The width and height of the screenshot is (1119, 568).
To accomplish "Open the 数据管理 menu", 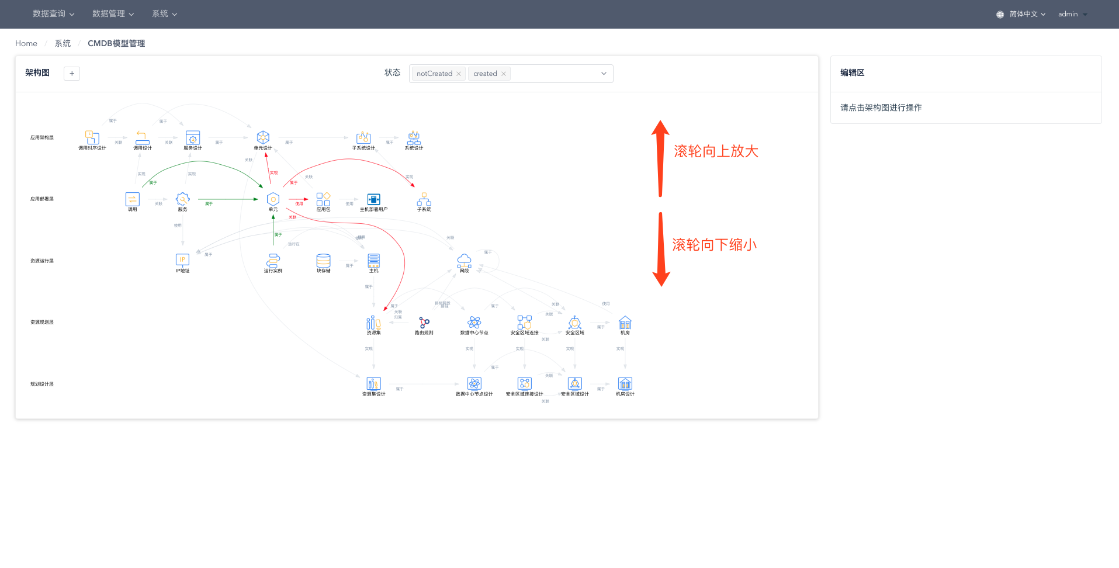I will (x=113, y=14).
